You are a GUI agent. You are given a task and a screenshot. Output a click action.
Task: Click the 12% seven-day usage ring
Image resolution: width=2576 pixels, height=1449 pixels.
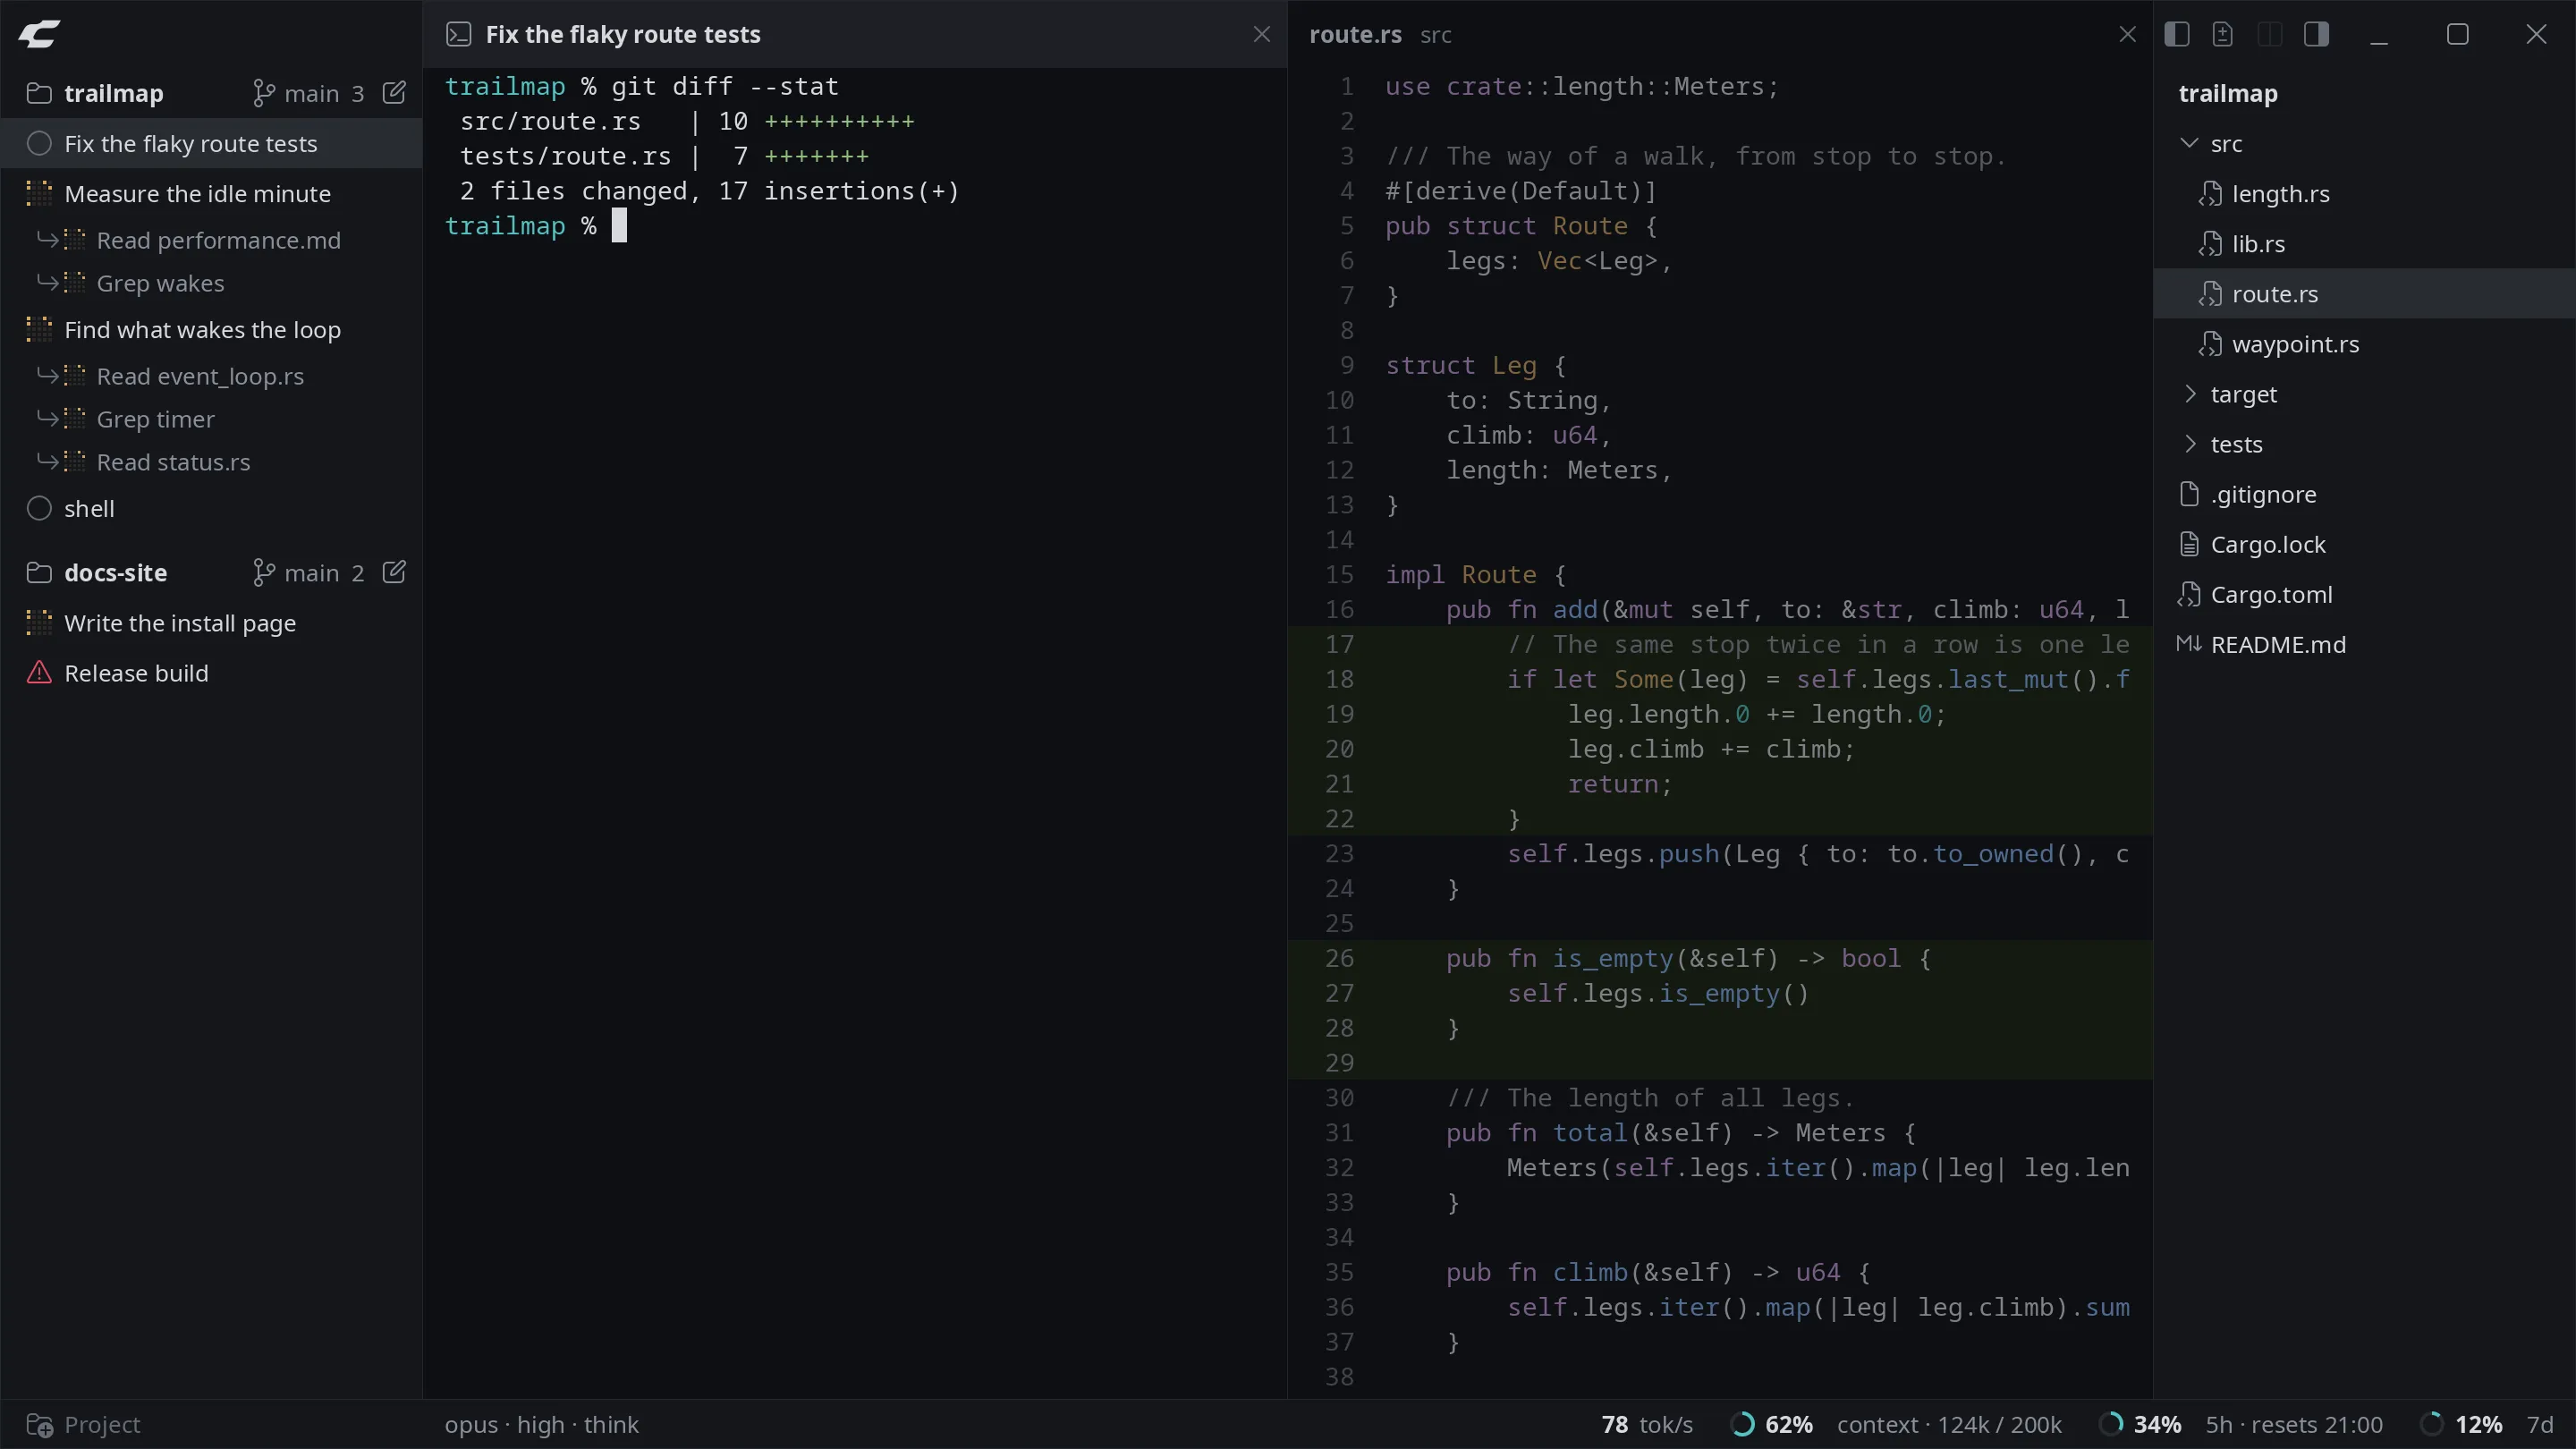pos(2432,1424)
